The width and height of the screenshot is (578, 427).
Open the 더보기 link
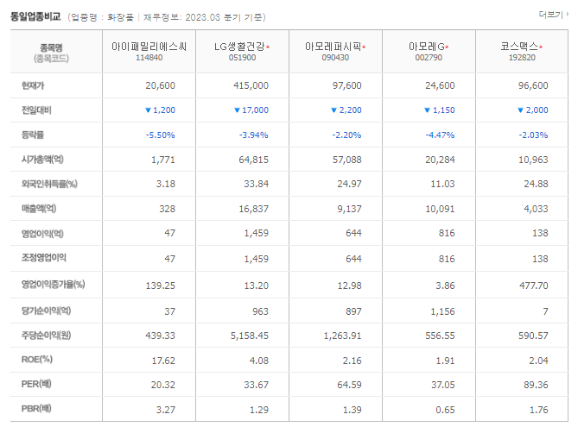pos(553,15)
